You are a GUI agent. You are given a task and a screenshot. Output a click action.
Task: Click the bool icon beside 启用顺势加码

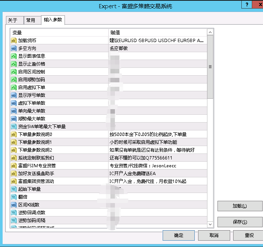click(14, 80)
